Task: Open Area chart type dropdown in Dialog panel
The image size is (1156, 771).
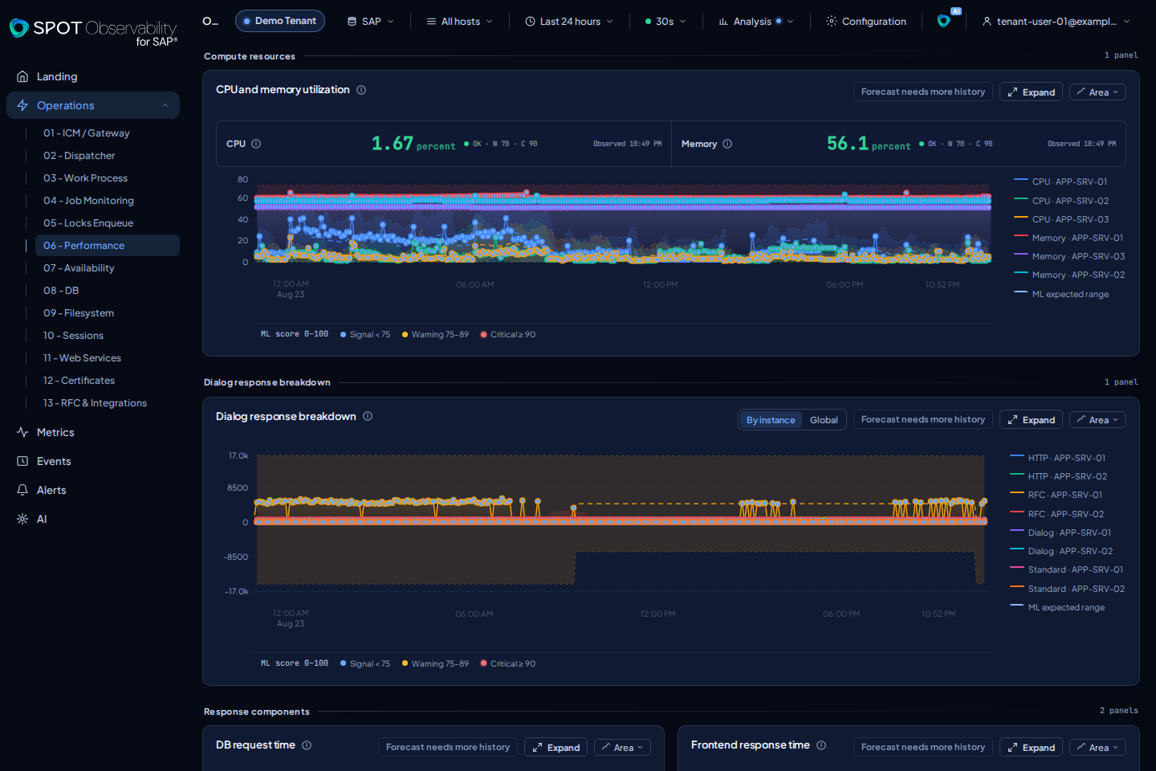Action: [1097, 420]
